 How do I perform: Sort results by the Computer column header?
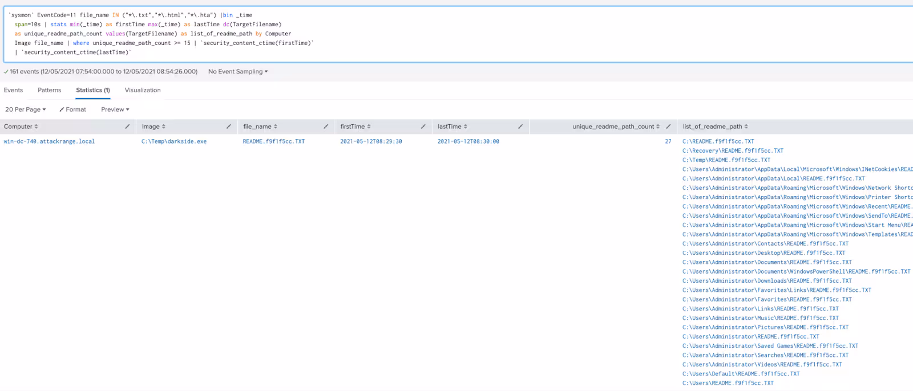click(x=21, y=127)
